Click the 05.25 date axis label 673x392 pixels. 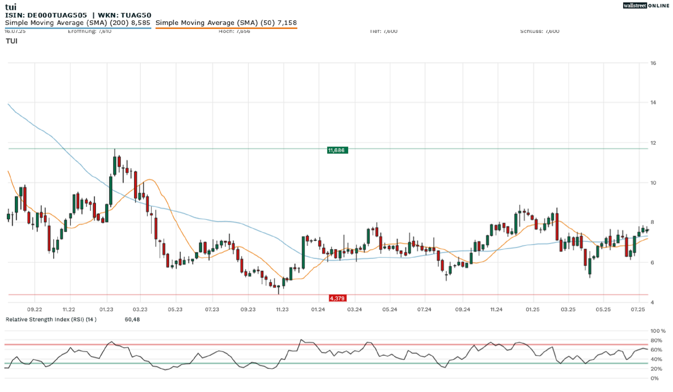point(603,310)
